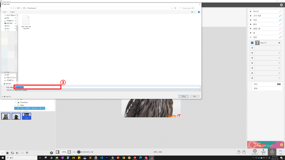Screen dimensions: 285x160
Task: Click the file name input field
Action: coord(107,87)
